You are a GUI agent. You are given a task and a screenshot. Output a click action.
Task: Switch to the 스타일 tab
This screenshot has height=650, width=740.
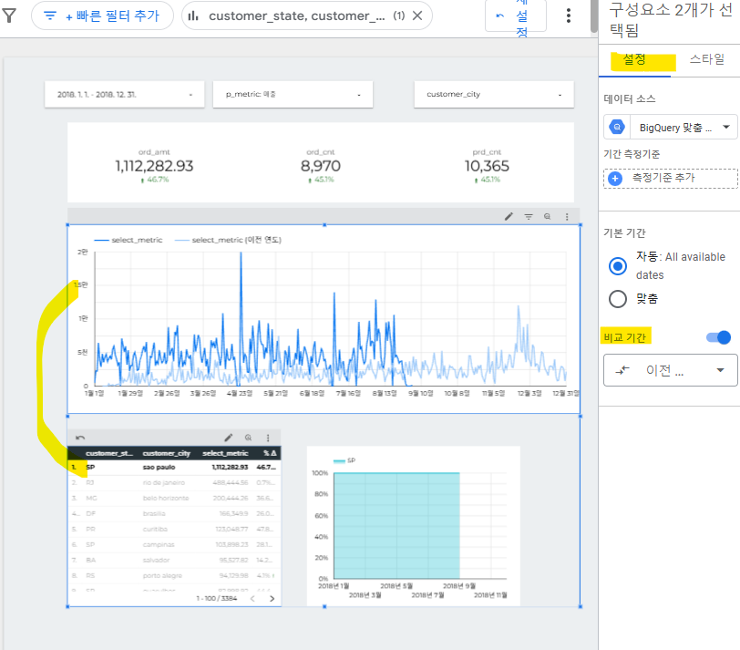pos(706,59)
